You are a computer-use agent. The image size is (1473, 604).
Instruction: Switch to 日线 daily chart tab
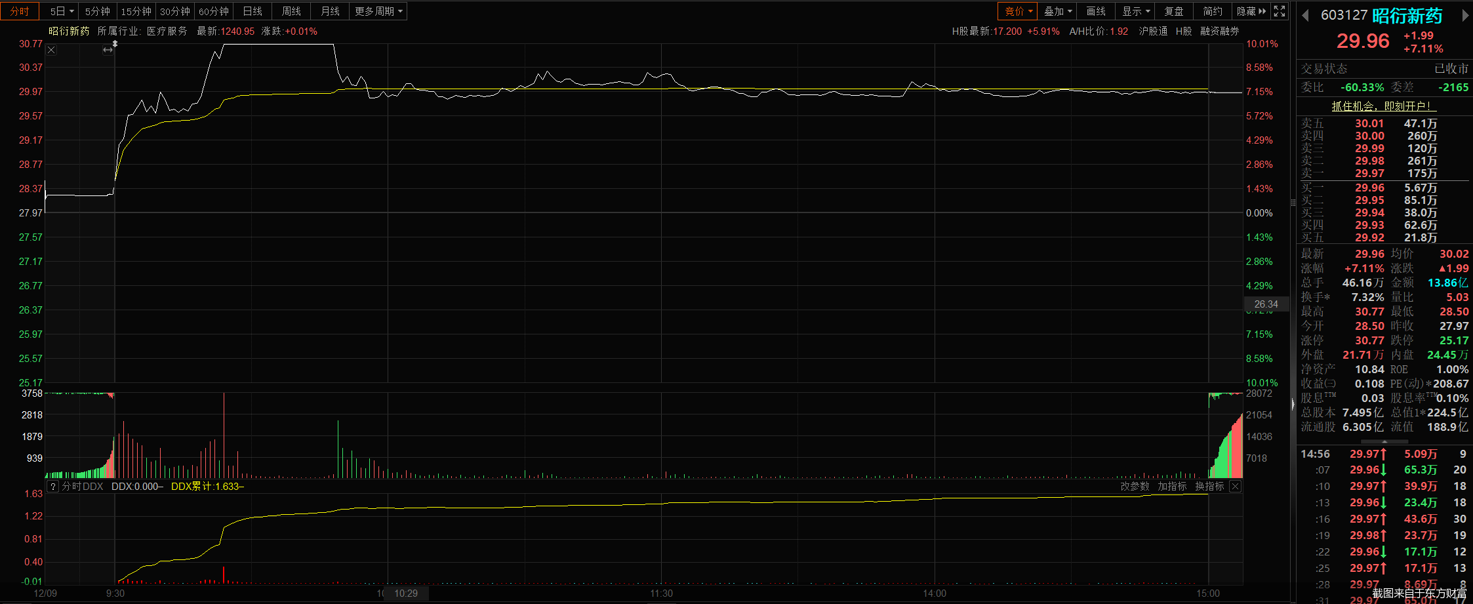click(x=252, y=11)
